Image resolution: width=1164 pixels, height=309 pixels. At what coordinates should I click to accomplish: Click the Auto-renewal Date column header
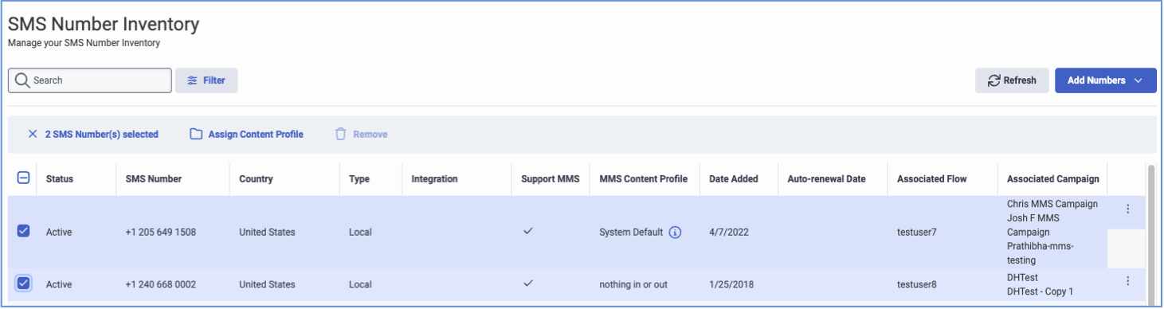pos(826,179)
